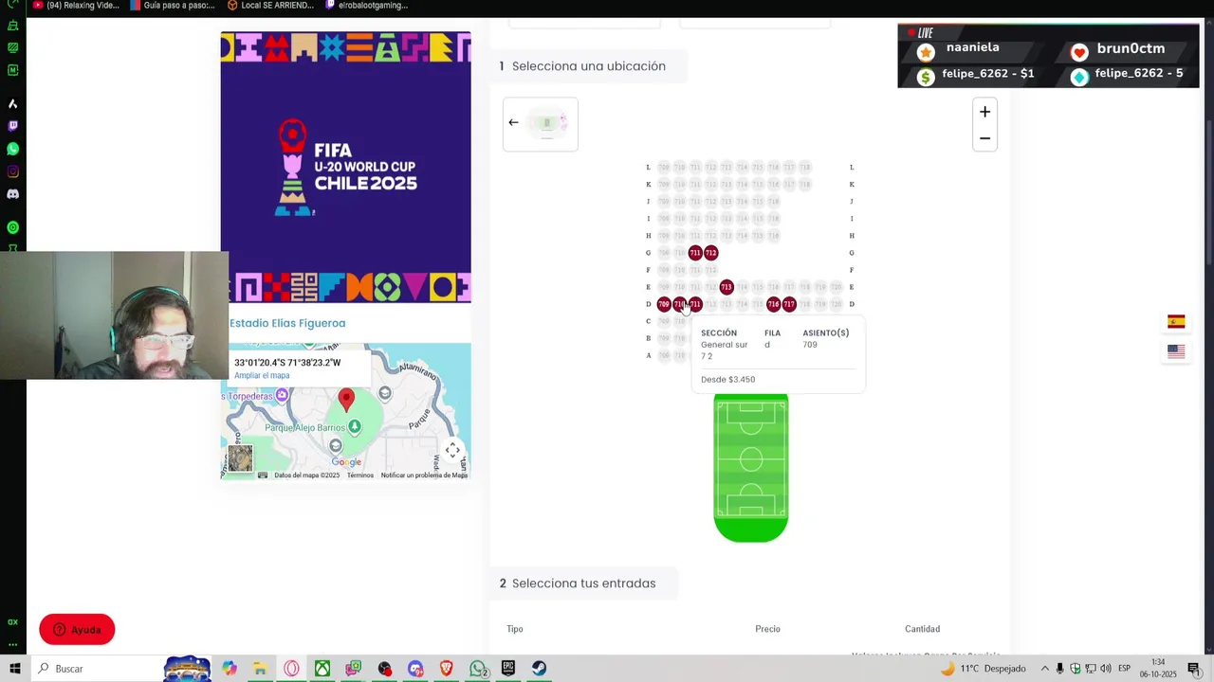
Task: Zoom in the seat map with plus button
Action: pyautogui.click(x=984, y=112)
